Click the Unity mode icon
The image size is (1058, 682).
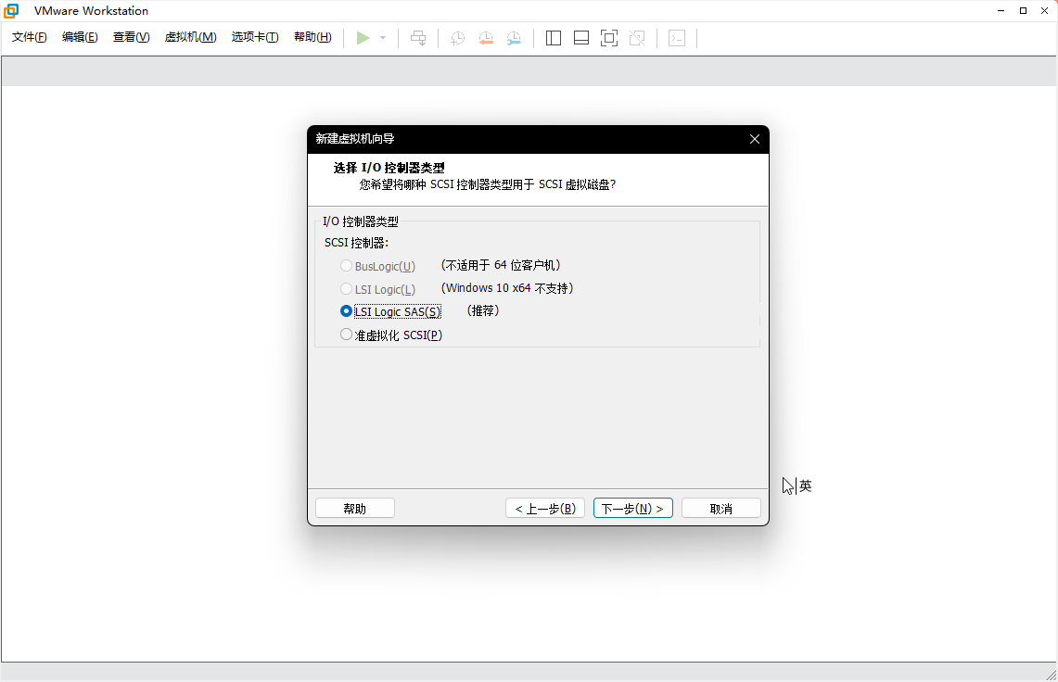[x=637, y=38]
